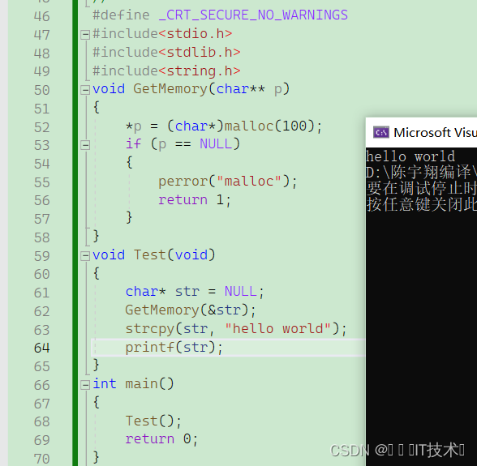477x466 pixels.
Task: Click line number 50 in the margin
Action: pos(41,90)
